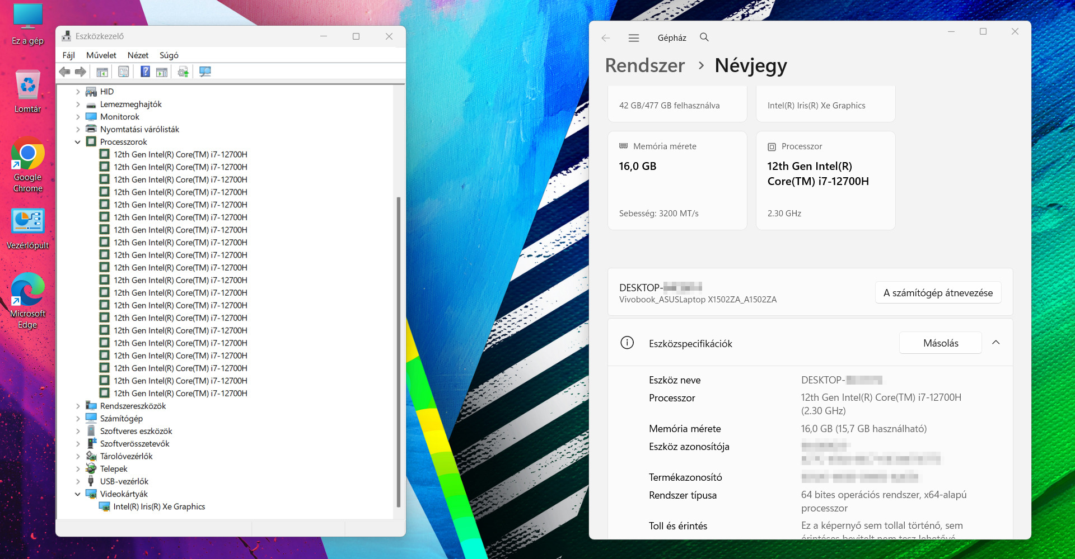1075x559 pixels.
Task: Click the Másolás button
Action: click(x=941, y=343)
